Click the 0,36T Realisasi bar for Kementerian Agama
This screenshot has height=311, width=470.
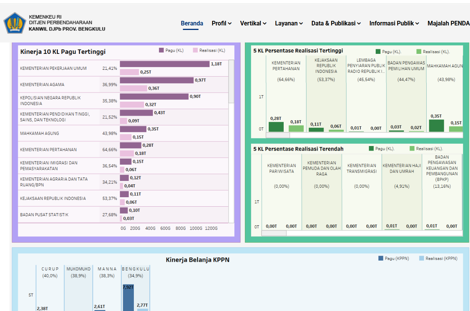[133, 88]
